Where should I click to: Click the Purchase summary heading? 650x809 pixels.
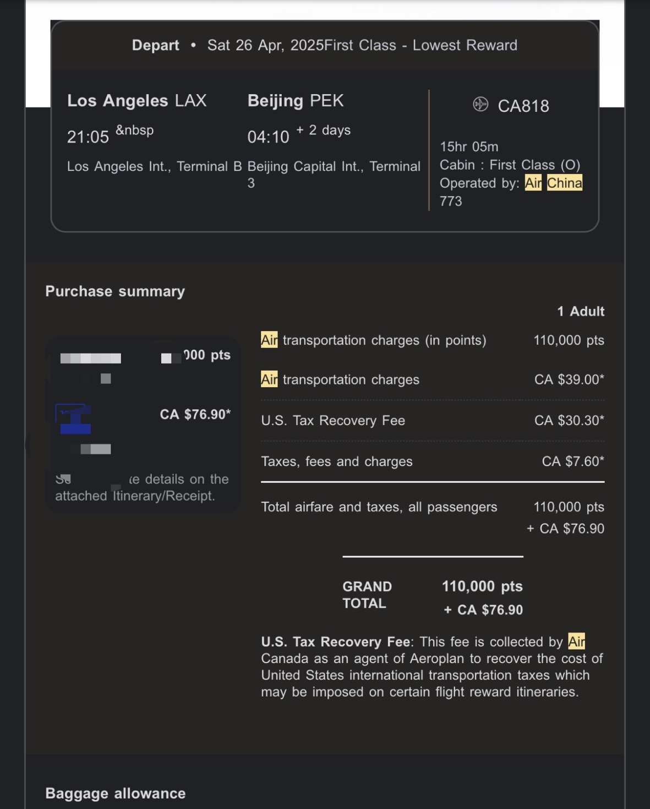click(x=115, y=291)
